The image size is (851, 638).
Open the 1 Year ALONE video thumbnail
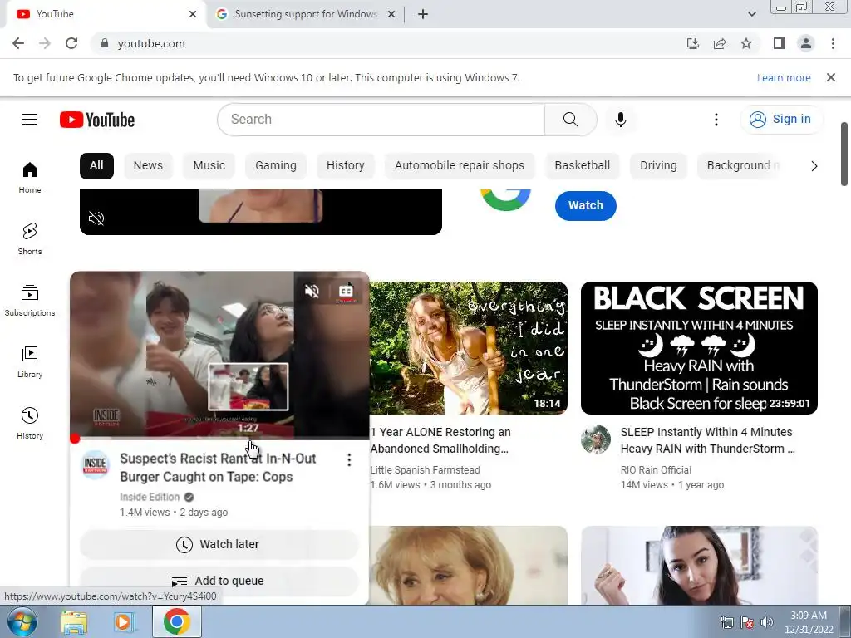click(469, 348)
